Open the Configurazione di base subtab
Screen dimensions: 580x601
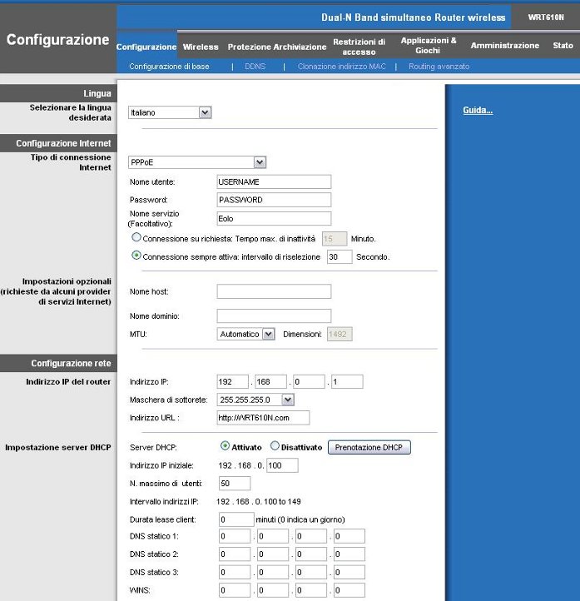pyautogui.click(x=169, y=67)
